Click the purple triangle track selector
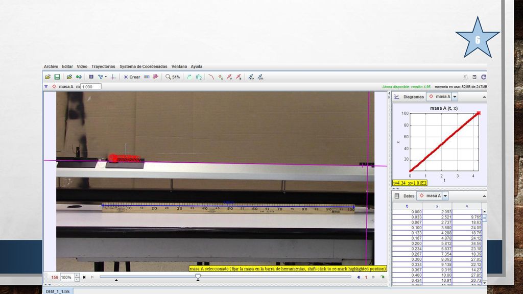Image resolution: width=523 pixels, height=294 pixels. 46,87
